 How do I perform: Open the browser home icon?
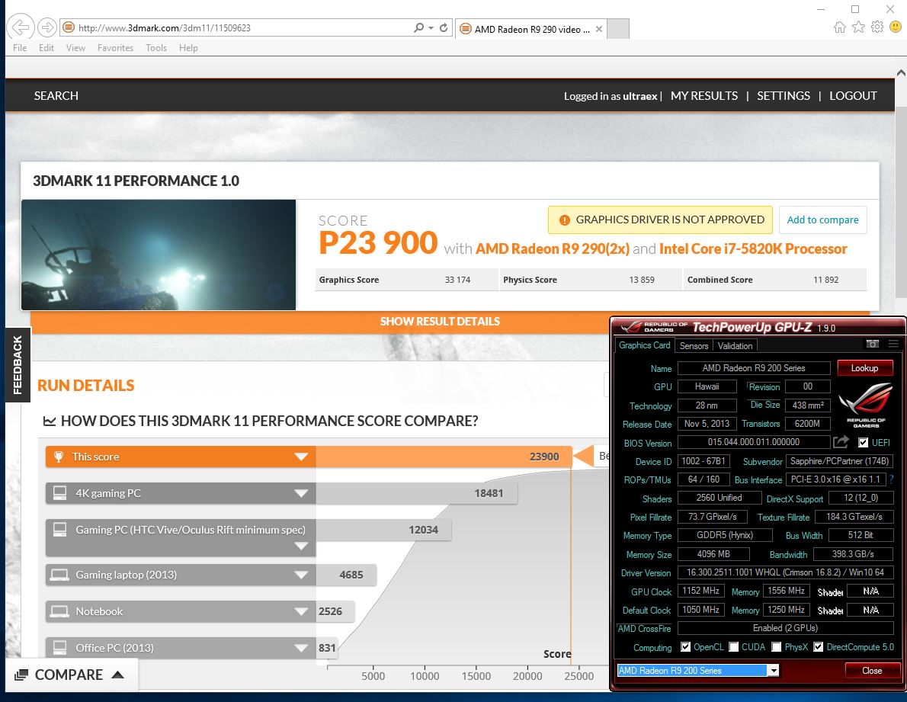point(840,27)
